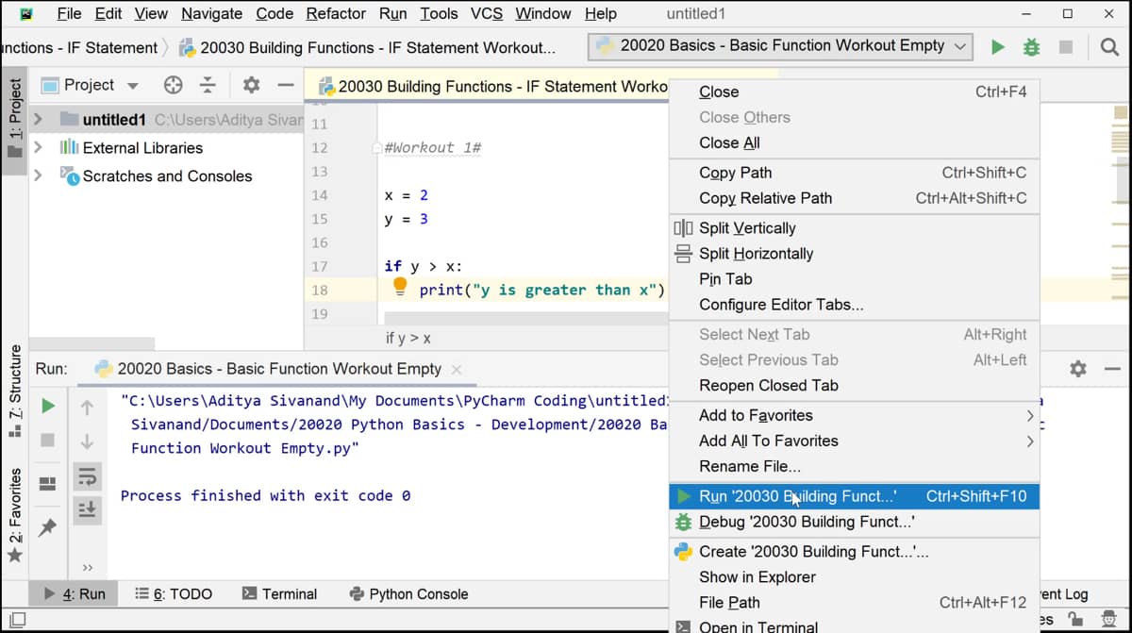Click the locate/scroll-from-source target icon
Image resolution: width=1132 pixels, height=633 pixels.
[x=174, y=85]
